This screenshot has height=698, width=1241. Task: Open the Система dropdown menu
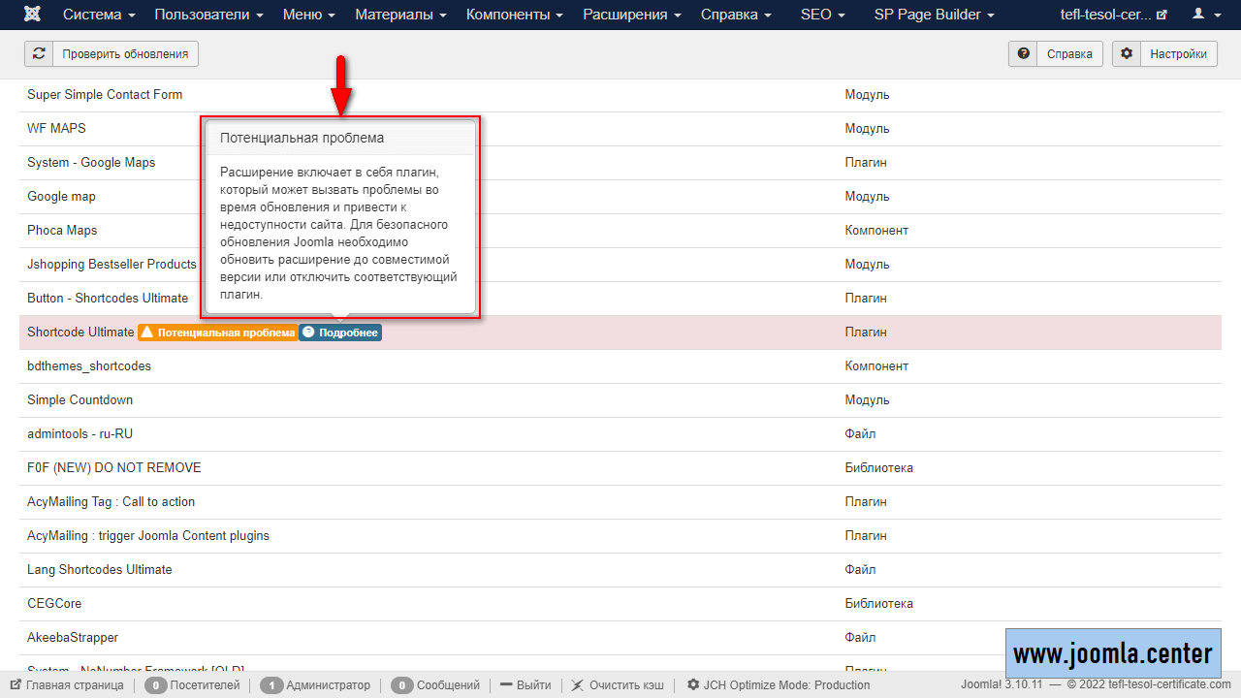coord(99,15)
